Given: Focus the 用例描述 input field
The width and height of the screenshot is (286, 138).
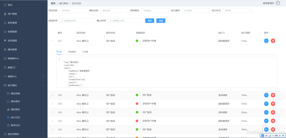Looking at the screenshot, I should pyautogui.click(x=155, y=11).
